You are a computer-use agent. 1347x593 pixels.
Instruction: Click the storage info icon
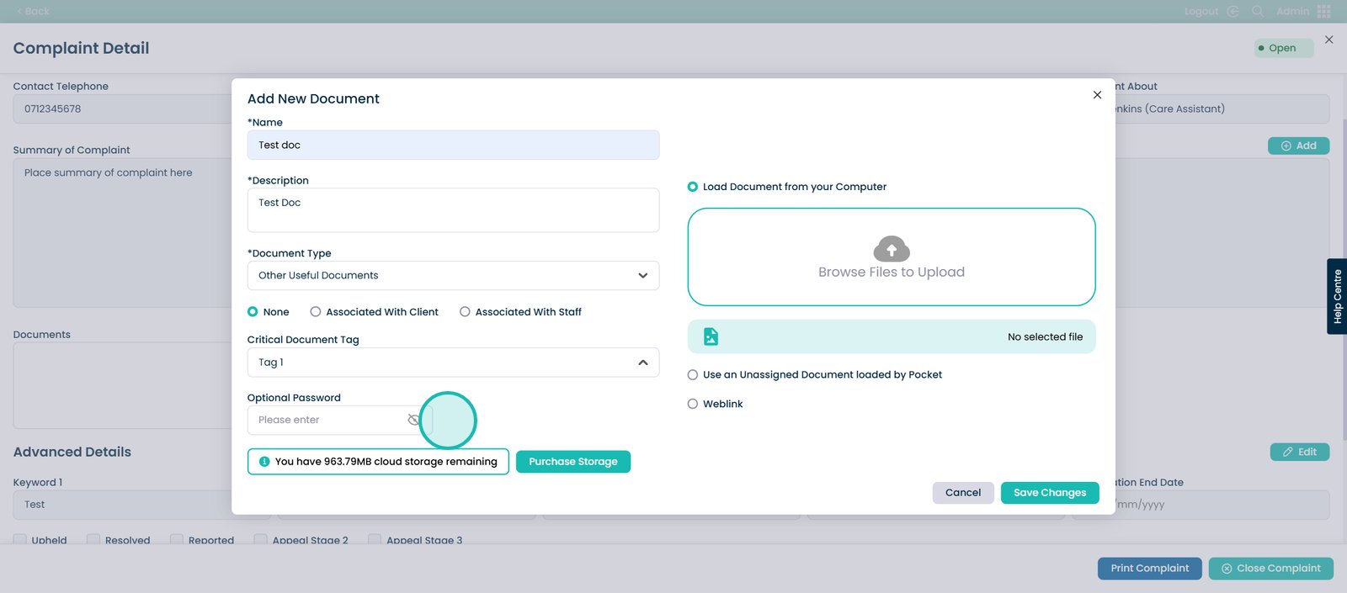coord(264,462)
